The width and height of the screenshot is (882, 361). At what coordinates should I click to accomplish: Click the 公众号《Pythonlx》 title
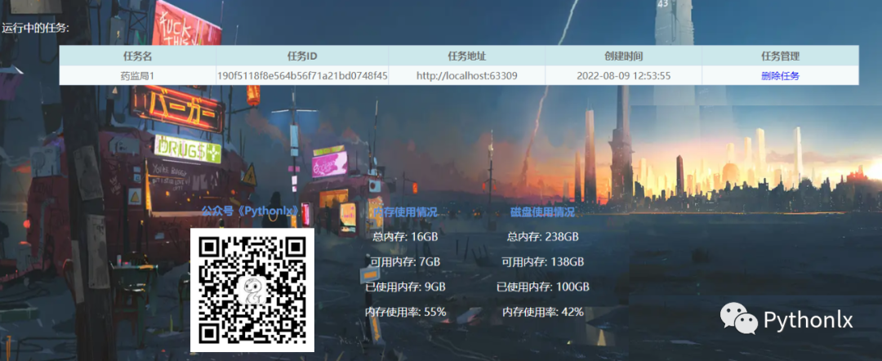tap(252, 212)
